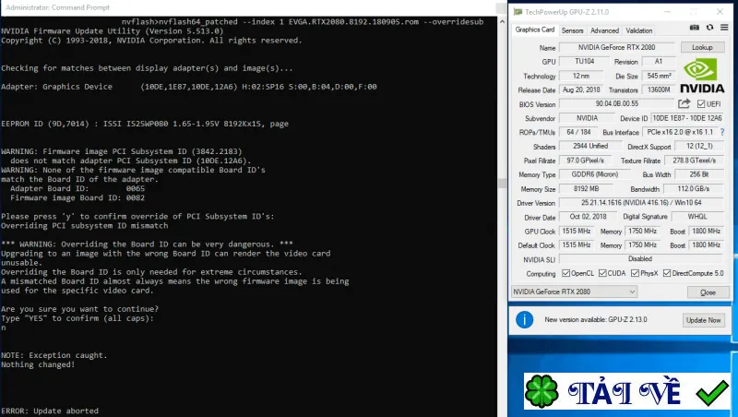Image resolution: width=738 pixels, height=417 pixels.
Task: Click the nvflash64_patched command line text
Action: [303, 21]
